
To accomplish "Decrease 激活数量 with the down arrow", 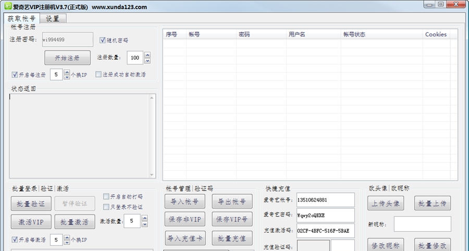I will (x=144, y=224).
